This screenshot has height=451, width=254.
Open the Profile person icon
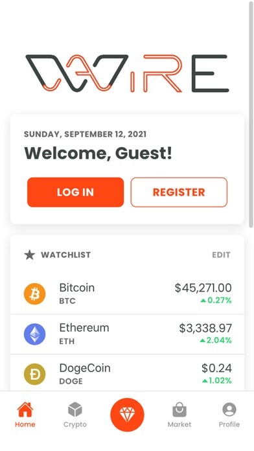pos(229,410)
